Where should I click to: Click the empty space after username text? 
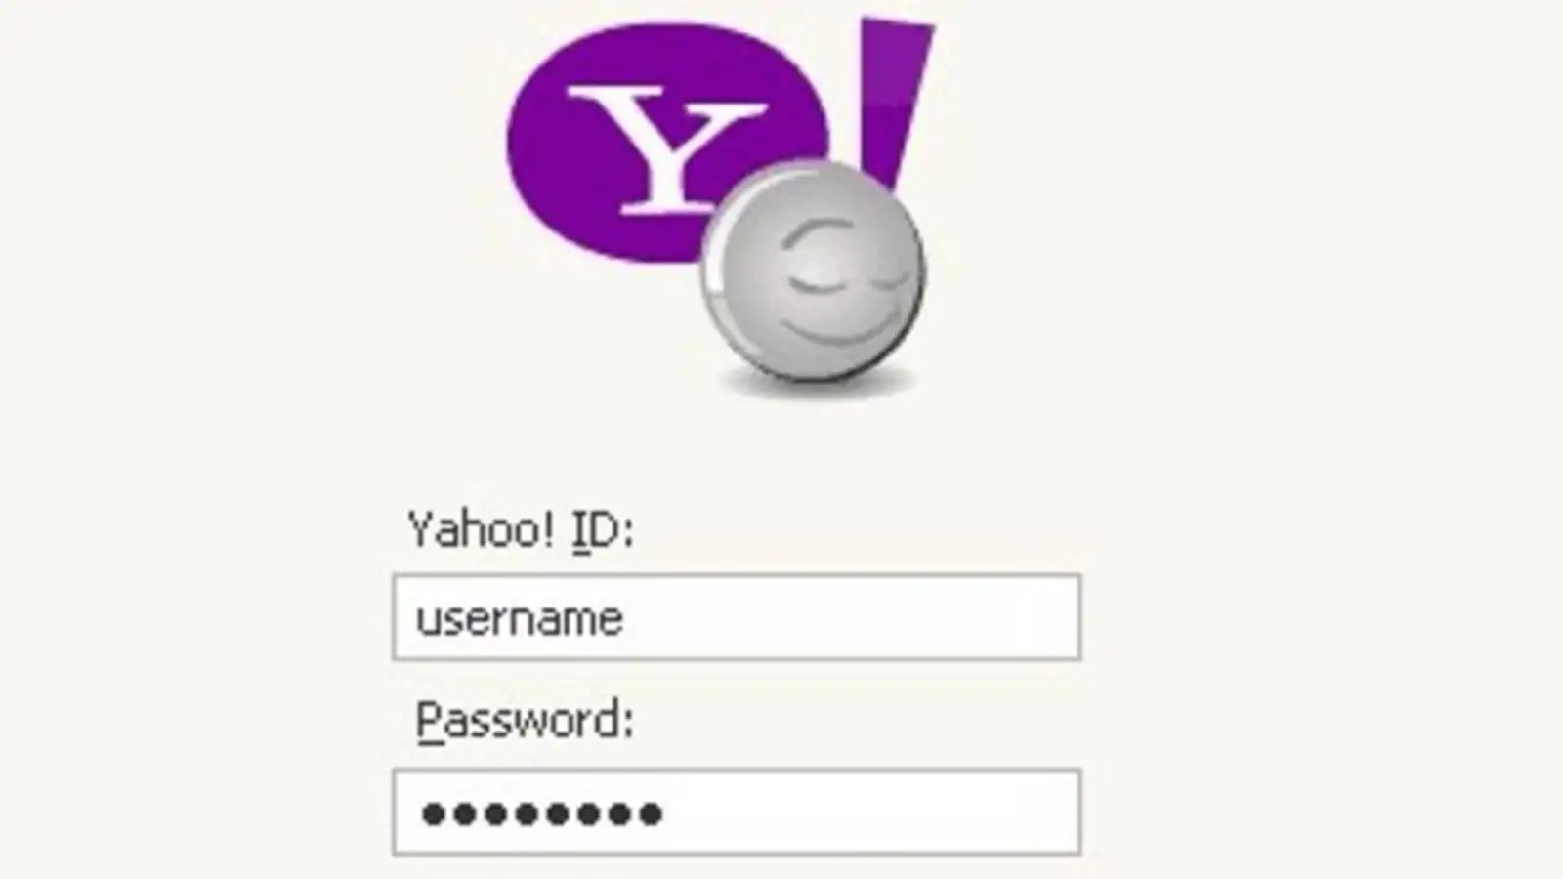(x=850, y=617)
